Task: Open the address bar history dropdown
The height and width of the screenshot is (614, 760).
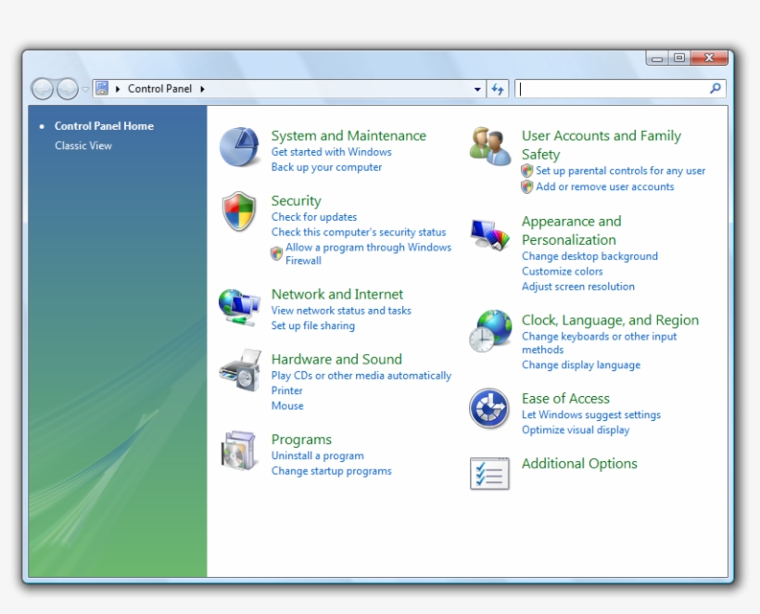Action: (477, 88)
